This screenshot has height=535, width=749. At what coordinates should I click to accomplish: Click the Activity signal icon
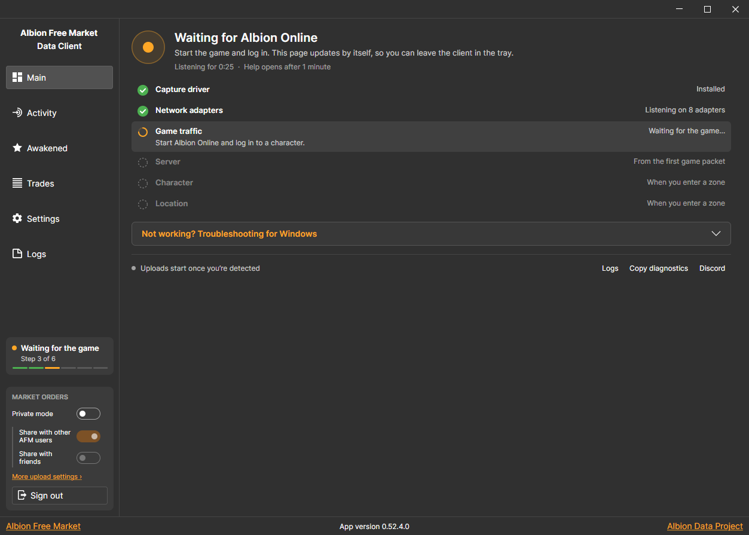pos(17,112)
